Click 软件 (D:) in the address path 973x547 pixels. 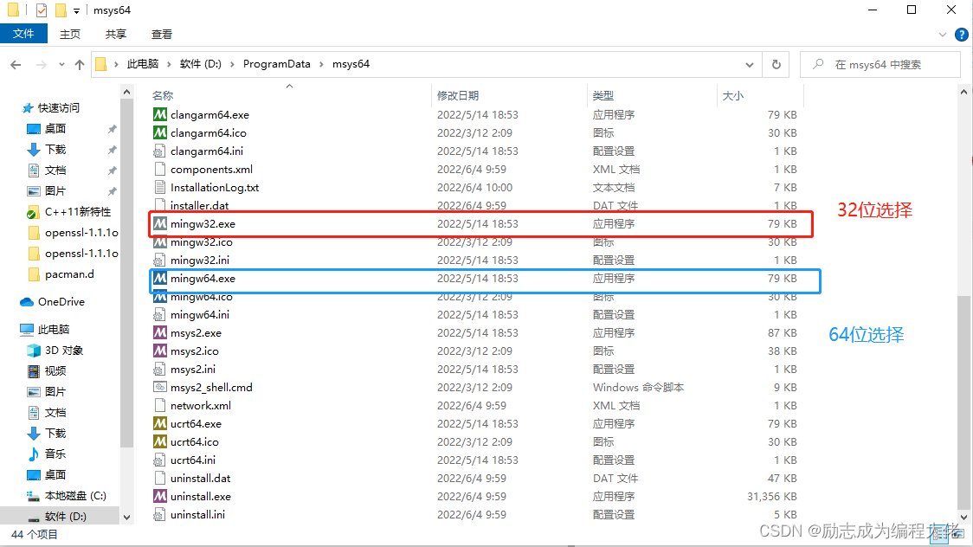click(x=201, y=64)
